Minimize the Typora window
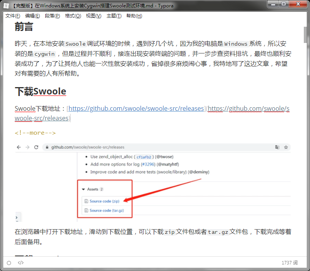The height and width of the screenshot is (271, 310). pos(273,4)
